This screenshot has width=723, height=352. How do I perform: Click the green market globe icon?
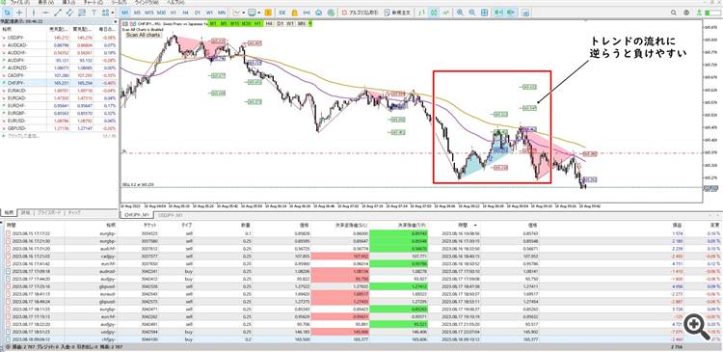(331, 13)
